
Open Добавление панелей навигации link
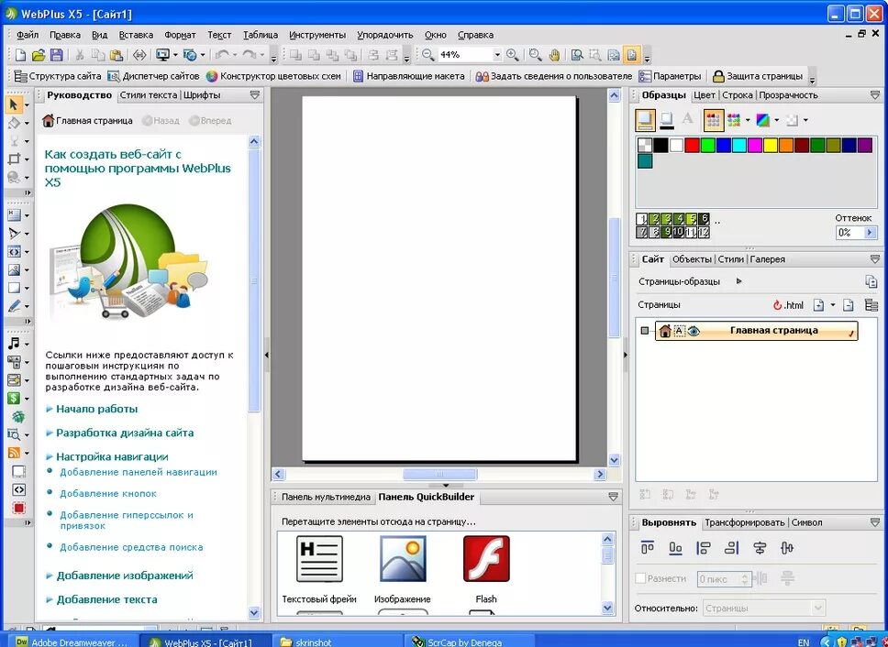pyautogui.click(x=139, y=472)
